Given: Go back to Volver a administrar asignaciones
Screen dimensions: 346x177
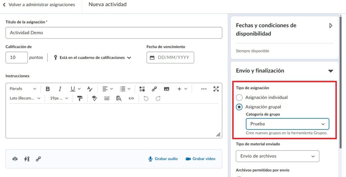Looking at the screenshot, I should [x=39, y=5].
